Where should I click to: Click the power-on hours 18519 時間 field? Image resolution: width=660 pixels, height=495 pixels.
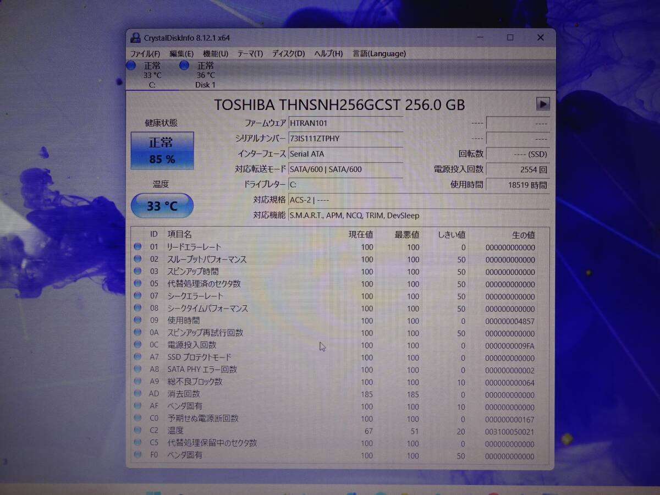pyautogui.click(x=518, y=185)
